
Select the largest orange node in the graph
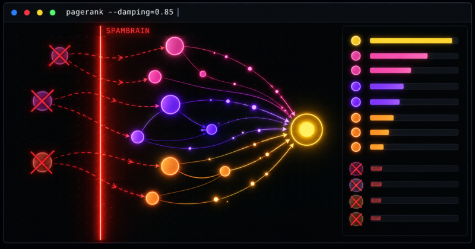[170, 166]
